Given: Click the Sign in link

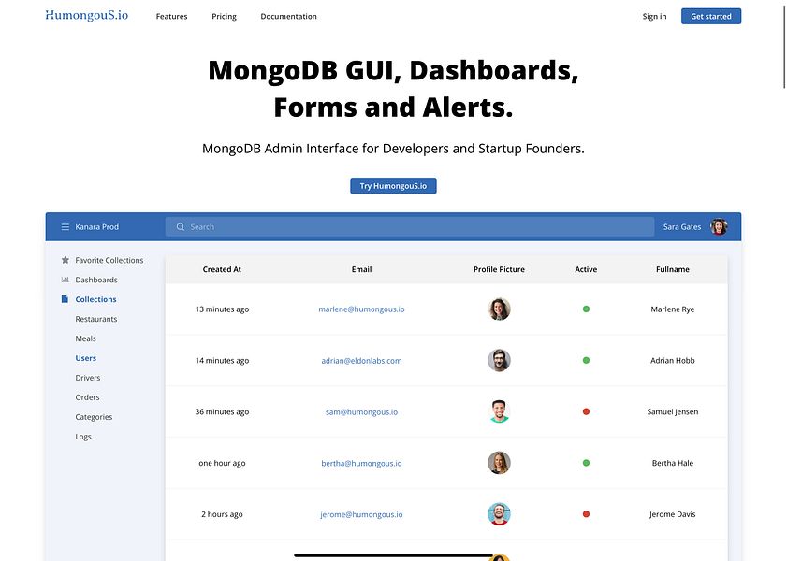Looking at the screenshot, I should (654, 16).
